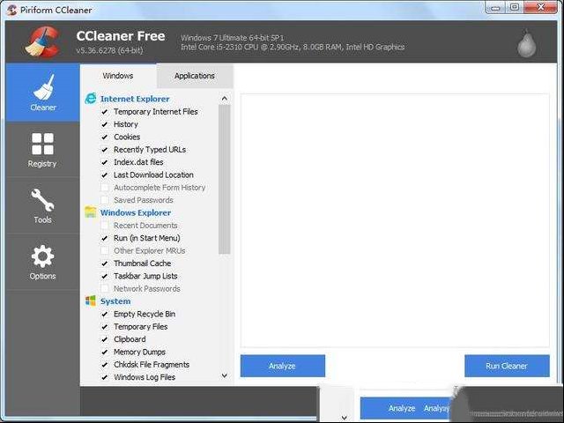564x423 pixels.
Task: Toggle Windows Log Files checkbox
Action: (104, 377)
